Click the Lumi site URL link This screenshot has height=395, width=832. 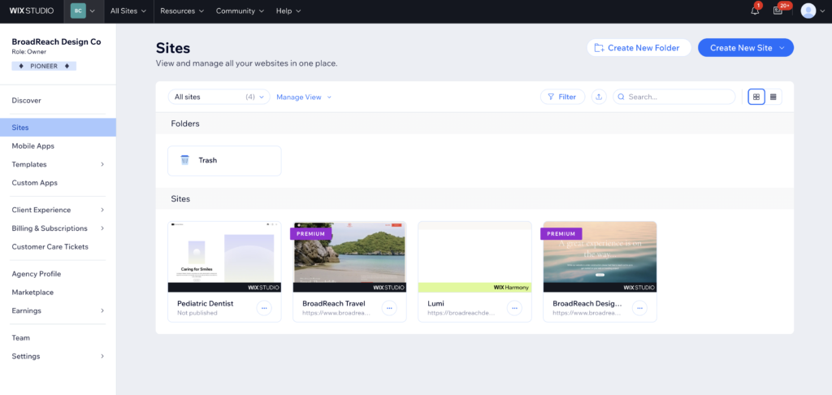(x=461, y=313)
